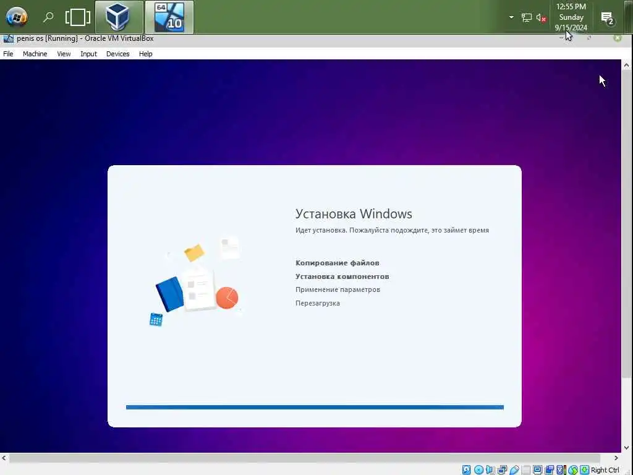Click the 'Перезагрузка' step
The width and height of the screenshot is (633, 475).
[x=317, y=303]
